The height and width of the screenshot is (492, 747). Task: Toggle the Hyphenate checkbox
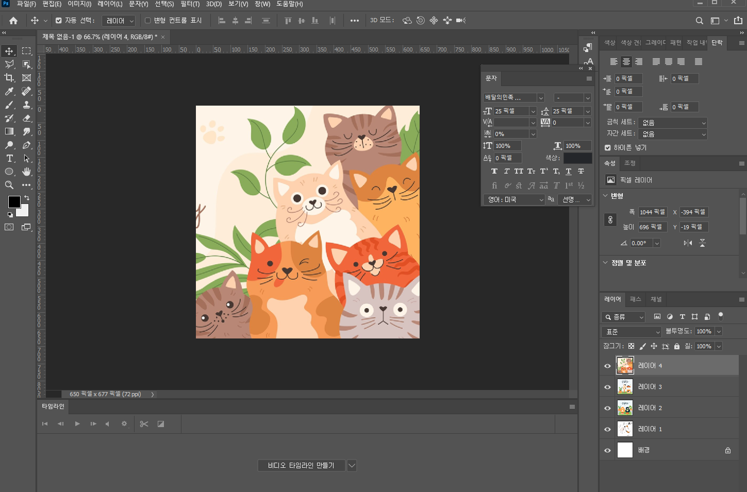pos(608,148)
